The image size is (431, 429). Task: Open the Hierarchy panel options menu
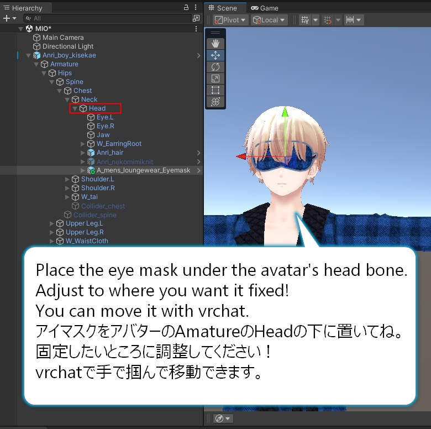(196, 7)
